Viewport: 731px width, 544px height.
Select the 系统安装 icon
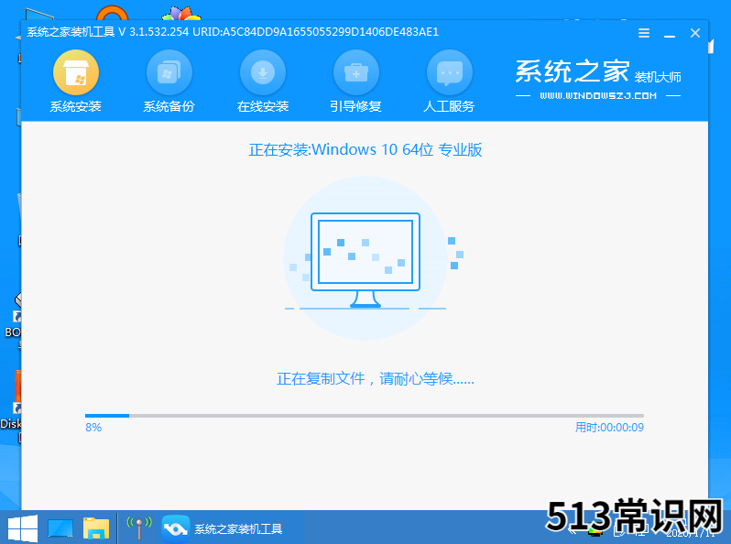click(76, 72)
